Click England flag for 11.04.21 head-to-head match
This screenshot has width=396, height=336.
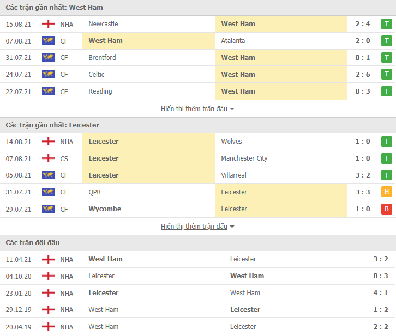click(x=48, y=259)
